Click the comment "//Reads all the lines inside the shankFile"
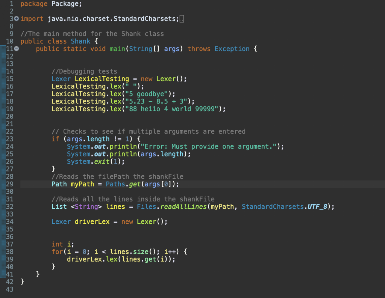 click(133, 199)
